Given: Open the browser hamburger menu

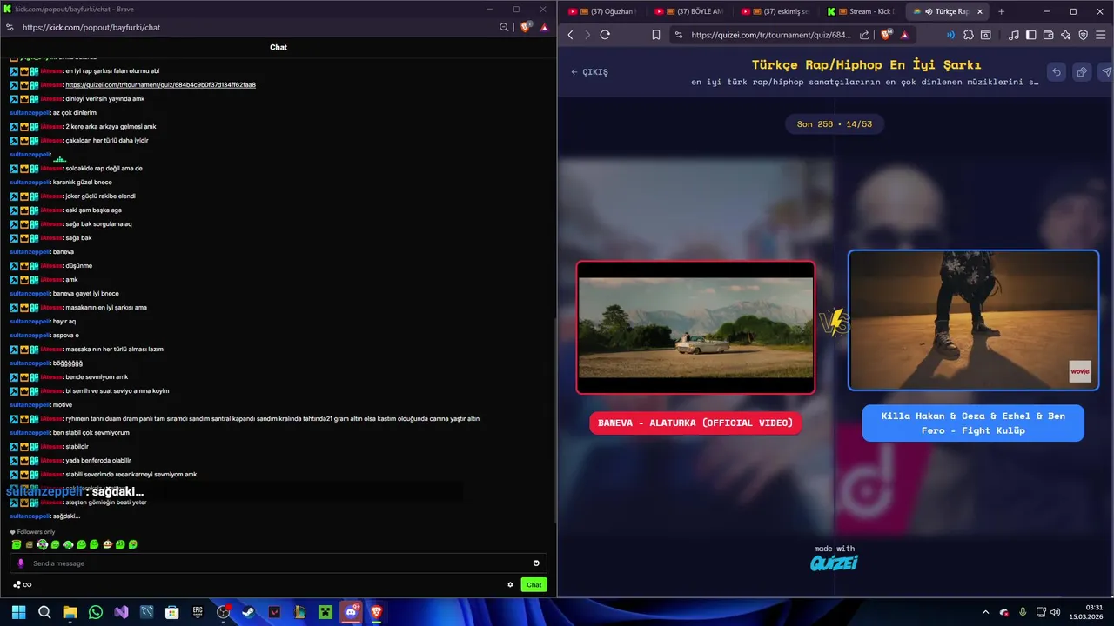Looking at the screenshot, I should (1102, 35).
